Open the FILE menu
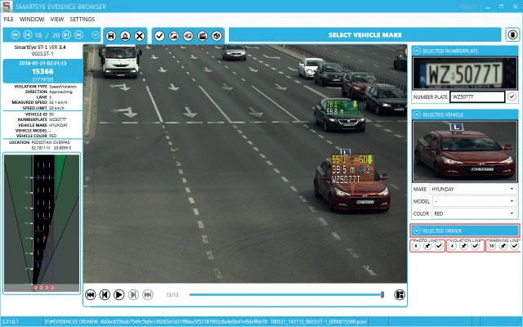 (x=9, y=19)
